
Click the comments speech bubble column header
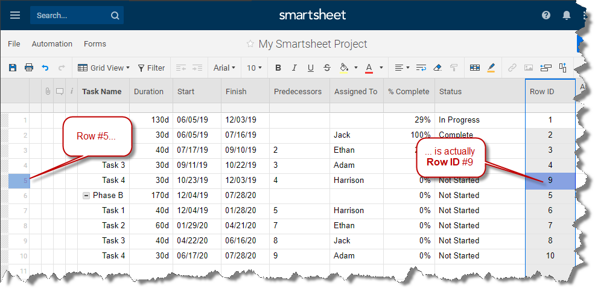(x=60, y=91)
